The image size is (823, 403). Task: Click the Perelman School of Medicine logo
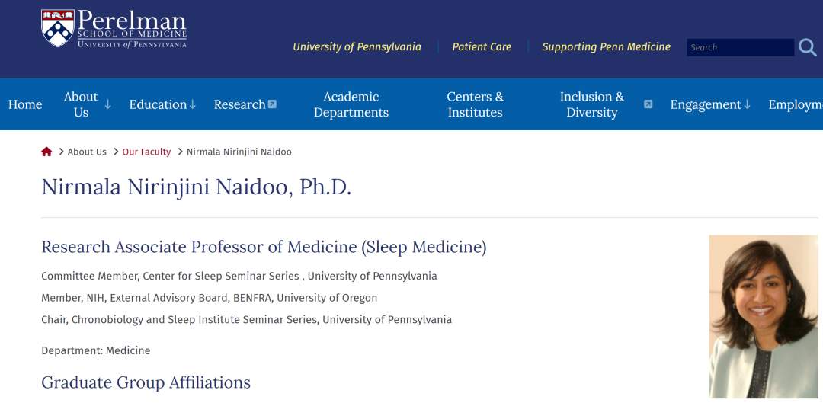click(114, 29)
